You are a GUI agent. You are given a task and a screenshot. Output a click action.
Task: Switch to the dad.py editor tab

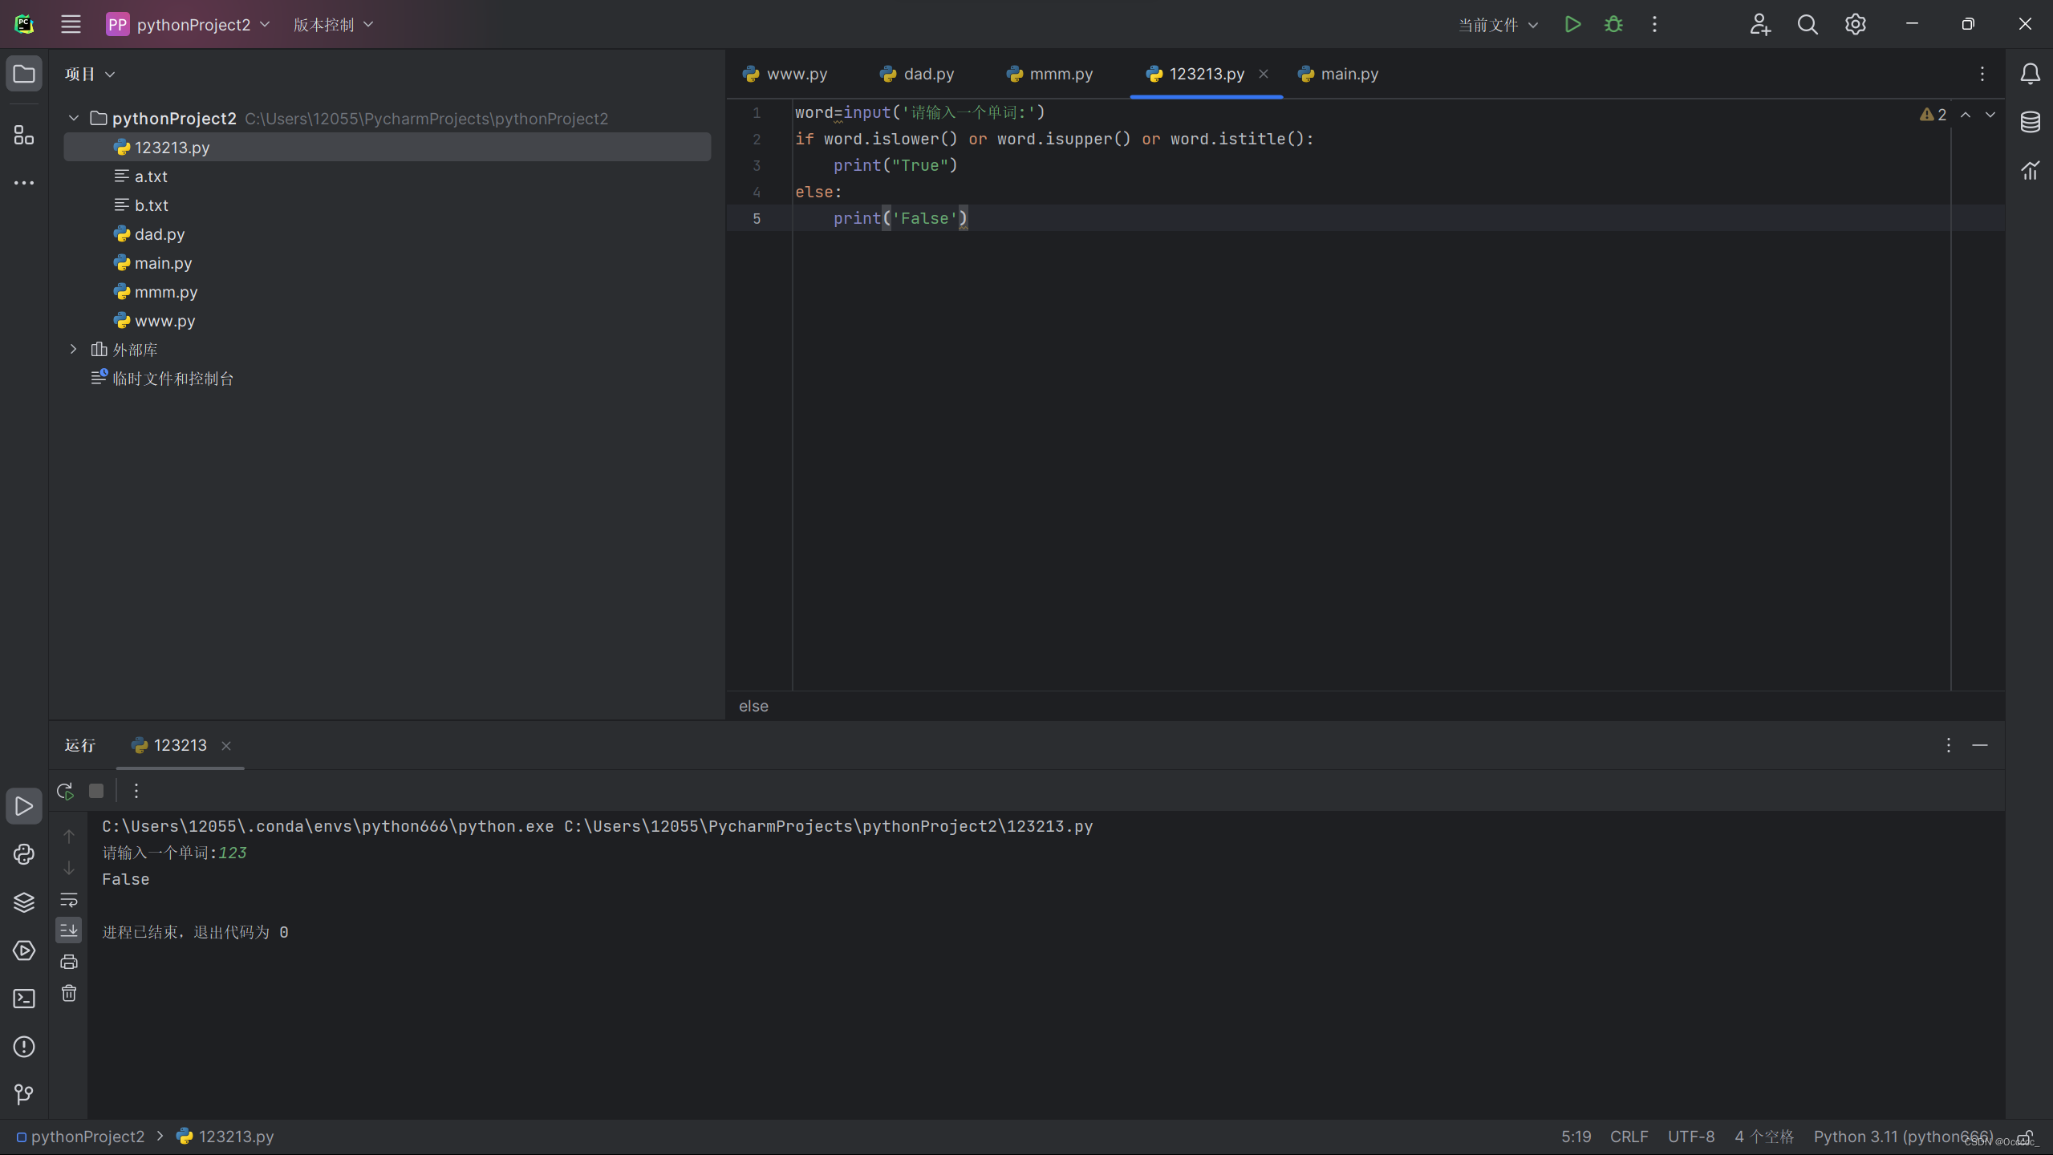click(927, 74)
